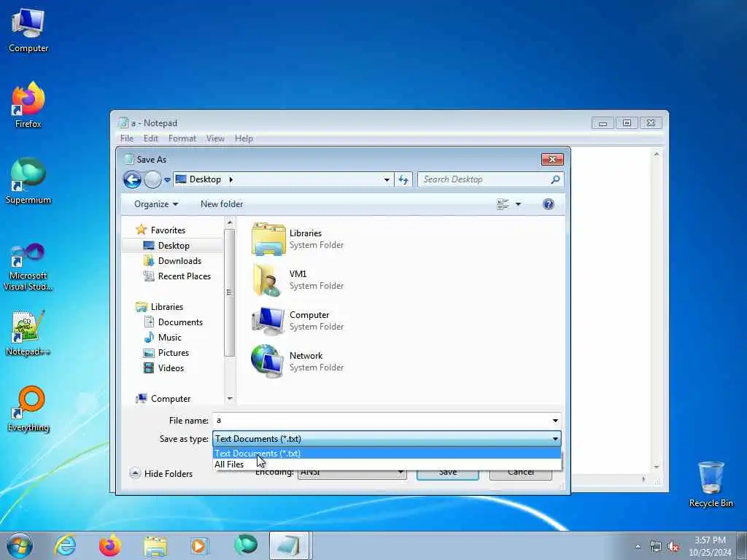Select the Libraries folder icon in file list
The image size is (747, 560).
(268, 238)
